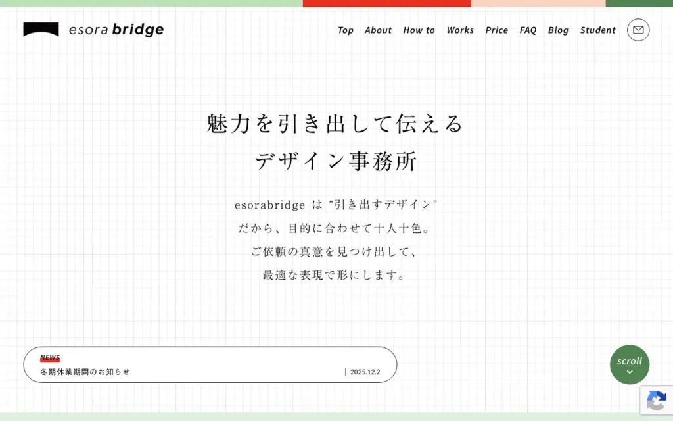673x421 pixels.
Task: Click the news date 2025.12.2
Action: pos(365,372)
